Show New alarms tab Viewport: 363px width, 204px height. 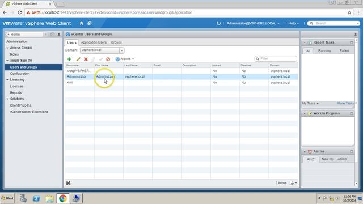click(x=327, y=159)
